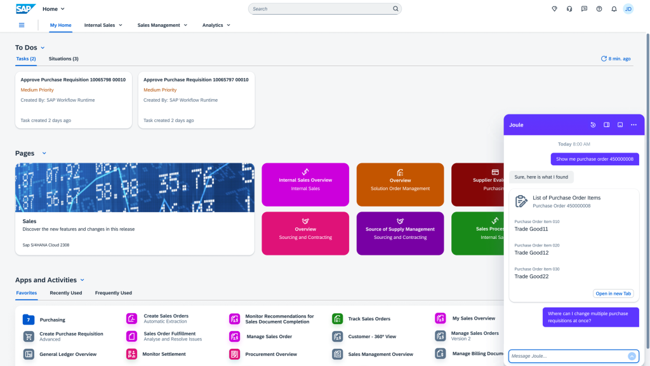Click the SAP logo
Viewport: 650px width, 366px height.
[x=25, y=9]
